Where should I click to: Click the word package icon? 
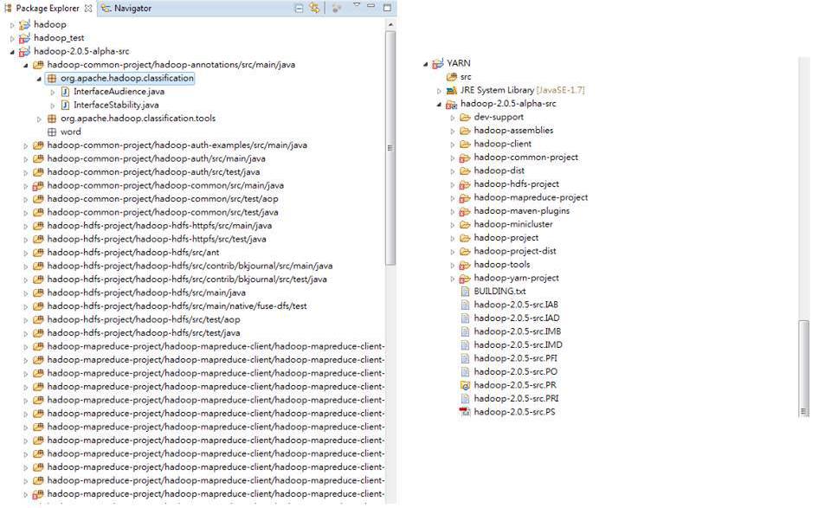click(51, 132)
